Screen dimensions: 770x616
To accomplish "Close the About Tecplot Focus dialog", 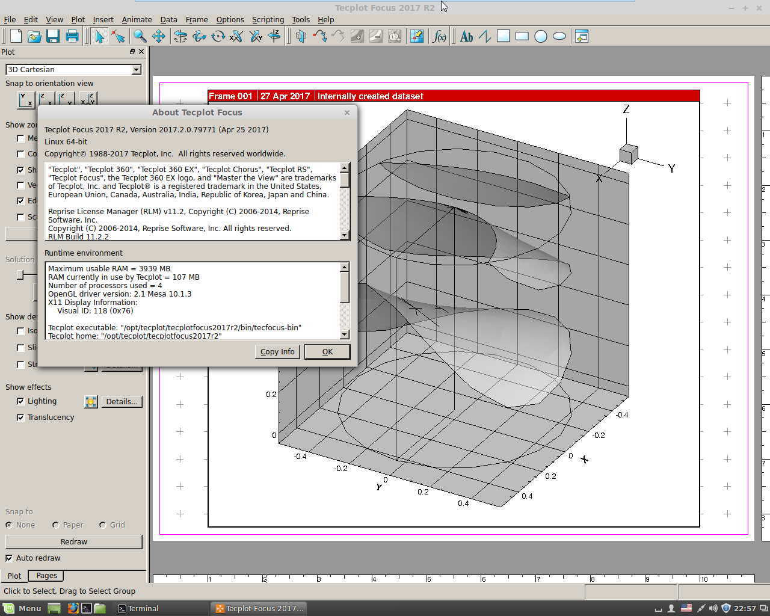I will point(347,112).
